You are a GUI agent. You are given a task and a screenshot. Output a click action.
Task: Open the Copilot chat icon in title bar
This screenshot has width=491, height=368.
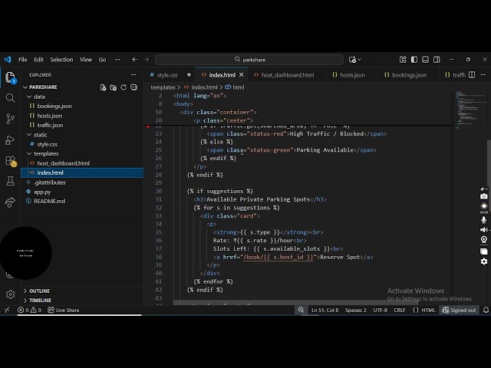(x=352, y=60)
